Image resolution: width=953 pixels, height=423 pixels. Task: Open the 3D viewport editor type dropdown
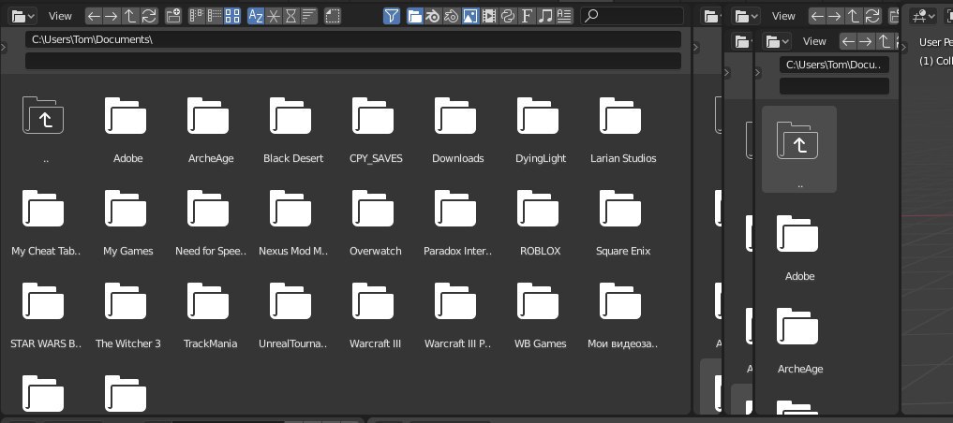923,17
